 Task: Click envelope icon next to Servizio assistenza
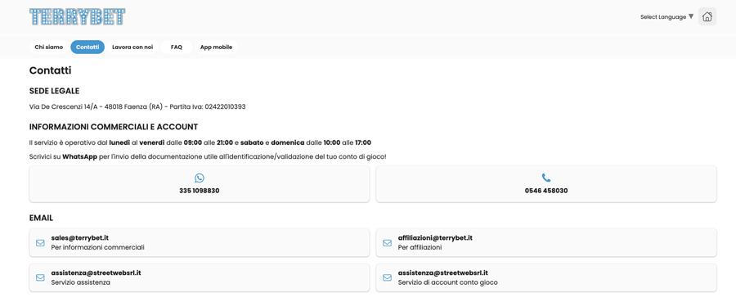(40, 277)
